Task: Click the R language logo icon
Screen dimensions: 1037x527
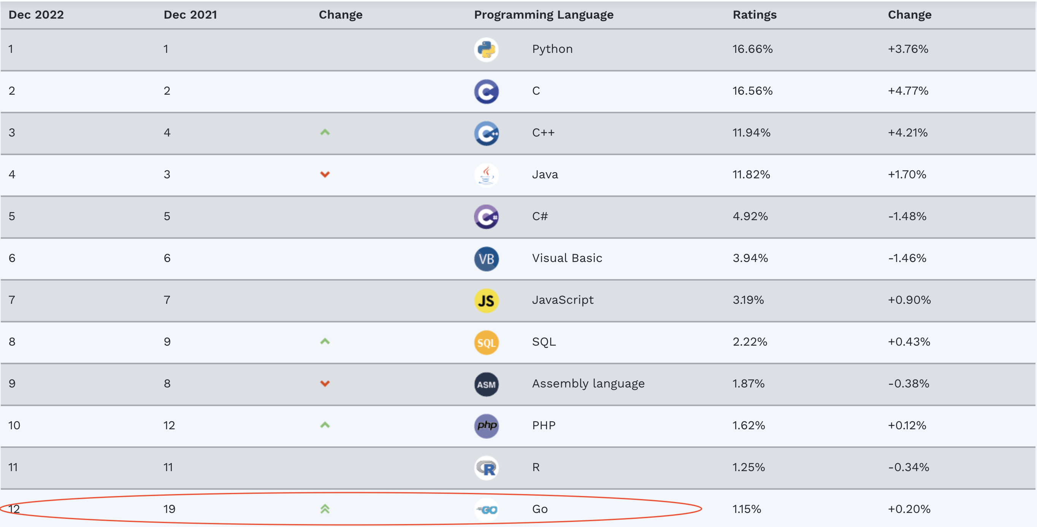Action: pyautogui.click(x=486, y=468)
